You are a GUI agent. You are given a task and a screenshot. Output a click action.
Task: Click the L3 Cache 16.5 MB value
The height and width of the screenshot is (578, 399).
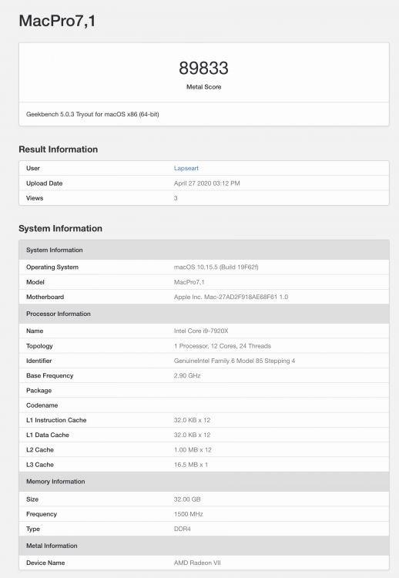pos(191,465)
